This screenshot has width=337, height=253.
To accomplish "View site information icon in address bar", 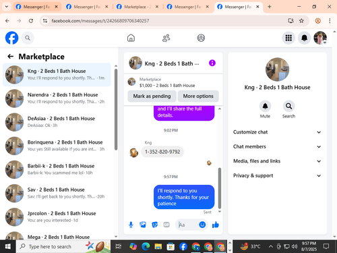I will pos(45,21).
